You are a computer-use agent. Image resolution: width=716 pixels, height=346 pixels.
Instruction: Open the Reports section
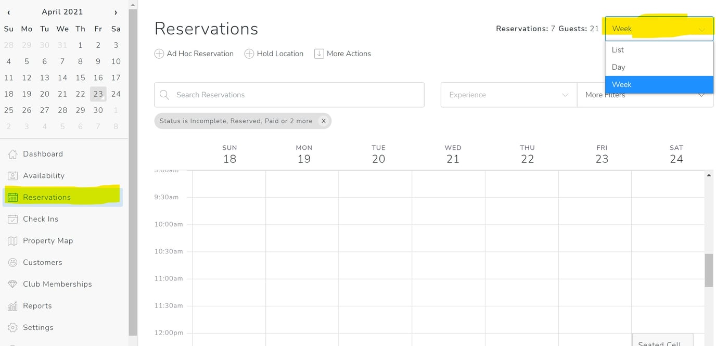tap(36, 305)
